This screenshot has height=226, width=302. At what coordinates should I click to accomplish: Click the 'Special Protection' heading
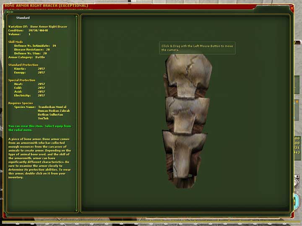click(x=22, y=80)
